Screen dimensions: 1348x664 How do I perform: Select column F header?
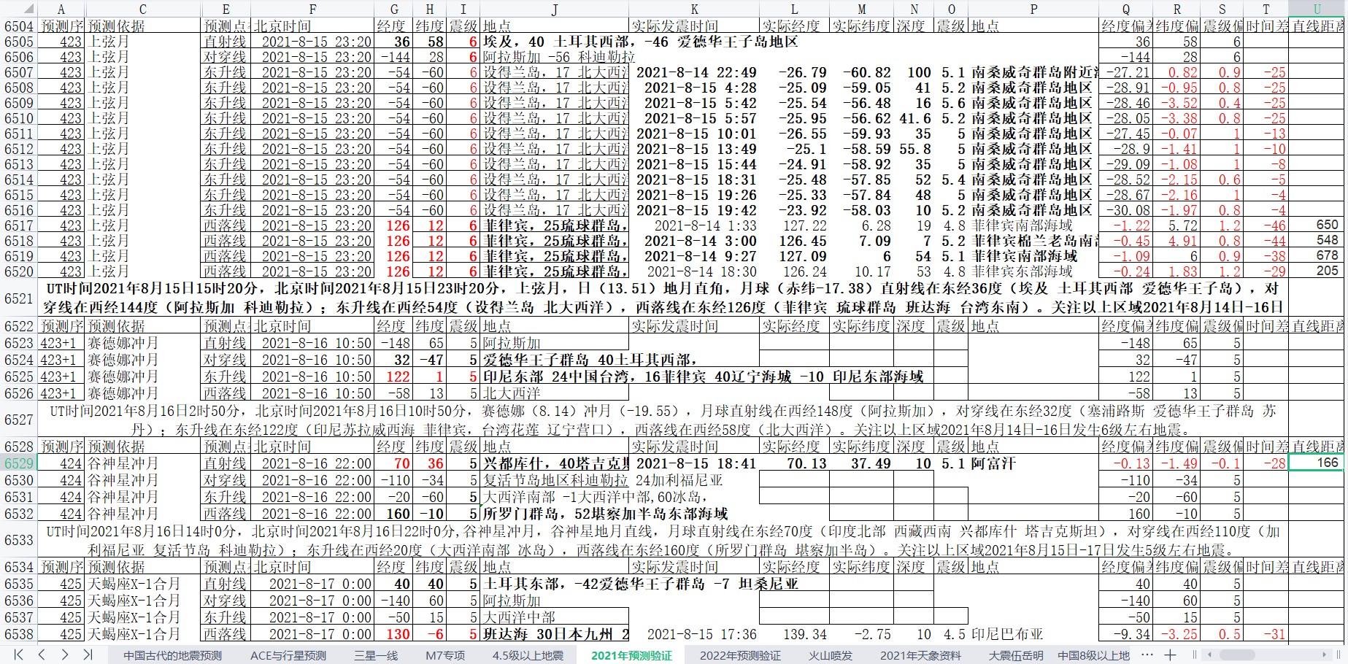(313, 9)
